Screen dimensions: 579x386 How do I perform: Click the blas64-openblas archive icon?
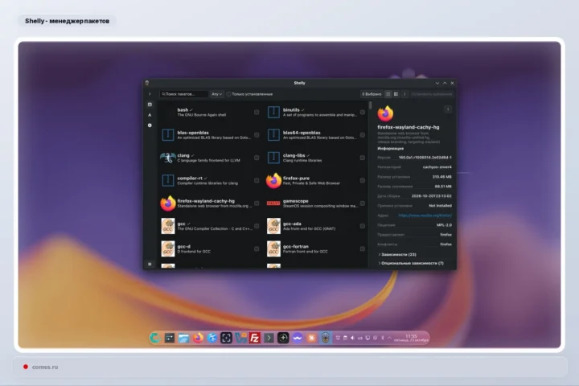pos(273,135)
